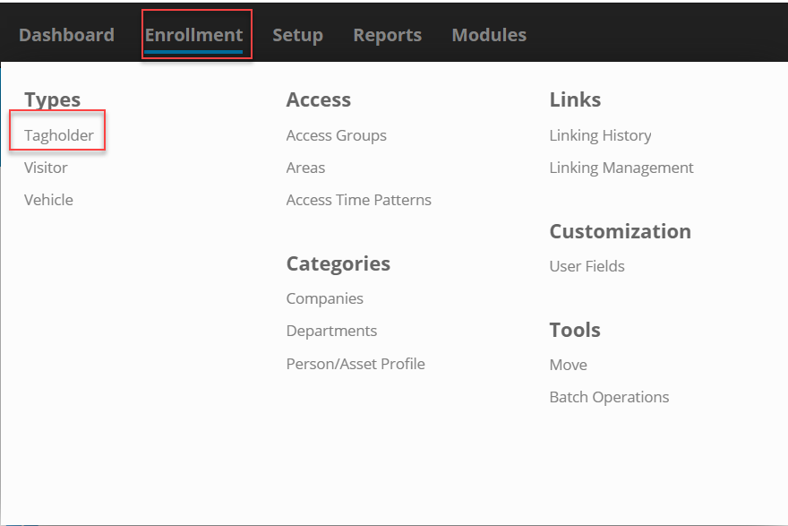This screenshot has width=788, height=526.
Task: Select the Move tool link
Action: [x=569, y=365]
